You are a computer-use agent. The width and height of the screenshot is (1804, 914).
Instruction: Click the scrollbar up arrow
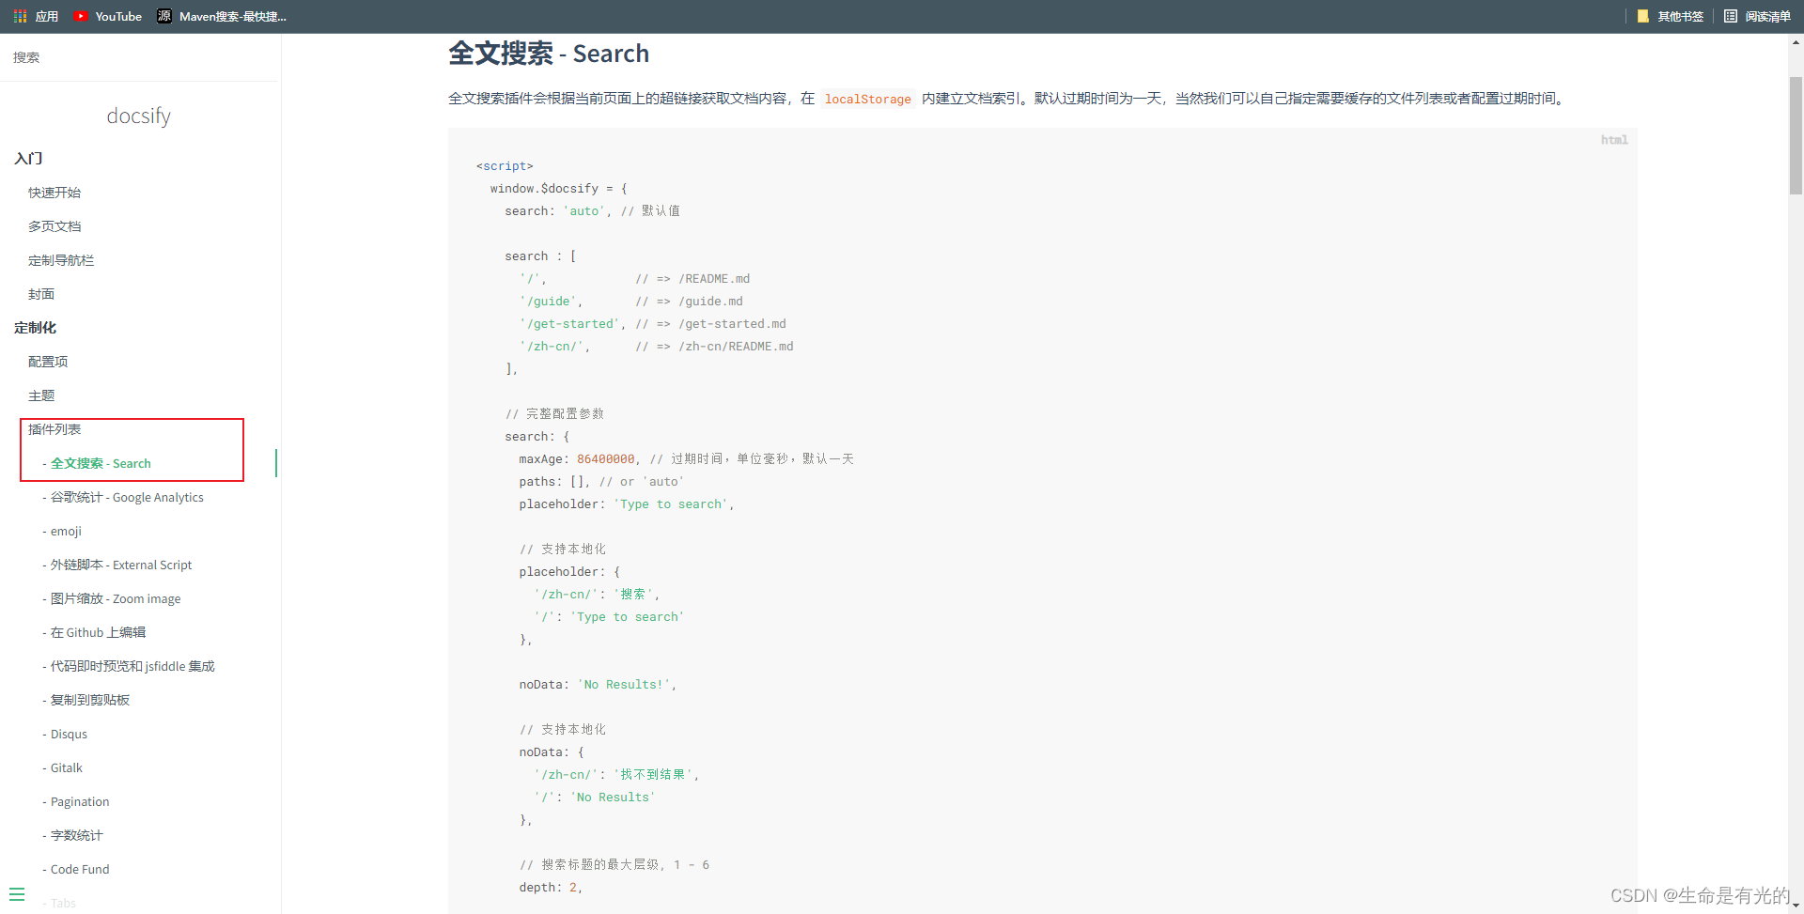point(1796,41)
